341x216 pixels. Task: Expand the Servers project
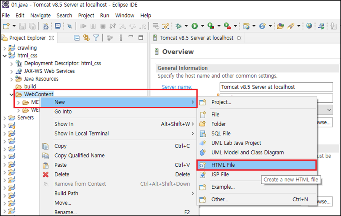(4, 118)
